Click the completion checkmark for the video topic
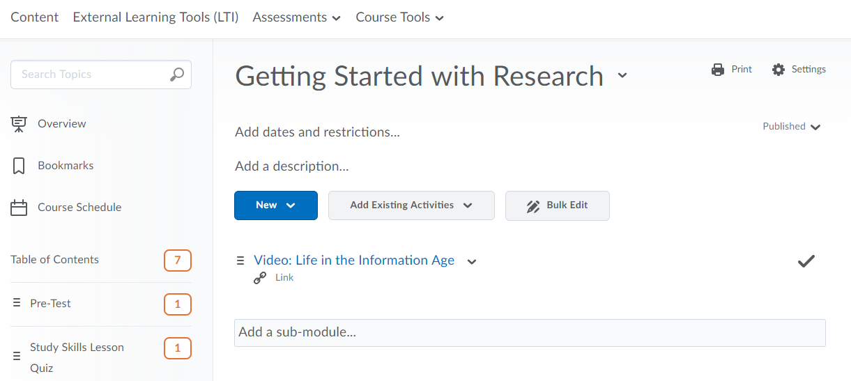The width and height of the screenshot is (851, 381). (x=806, y=261)
